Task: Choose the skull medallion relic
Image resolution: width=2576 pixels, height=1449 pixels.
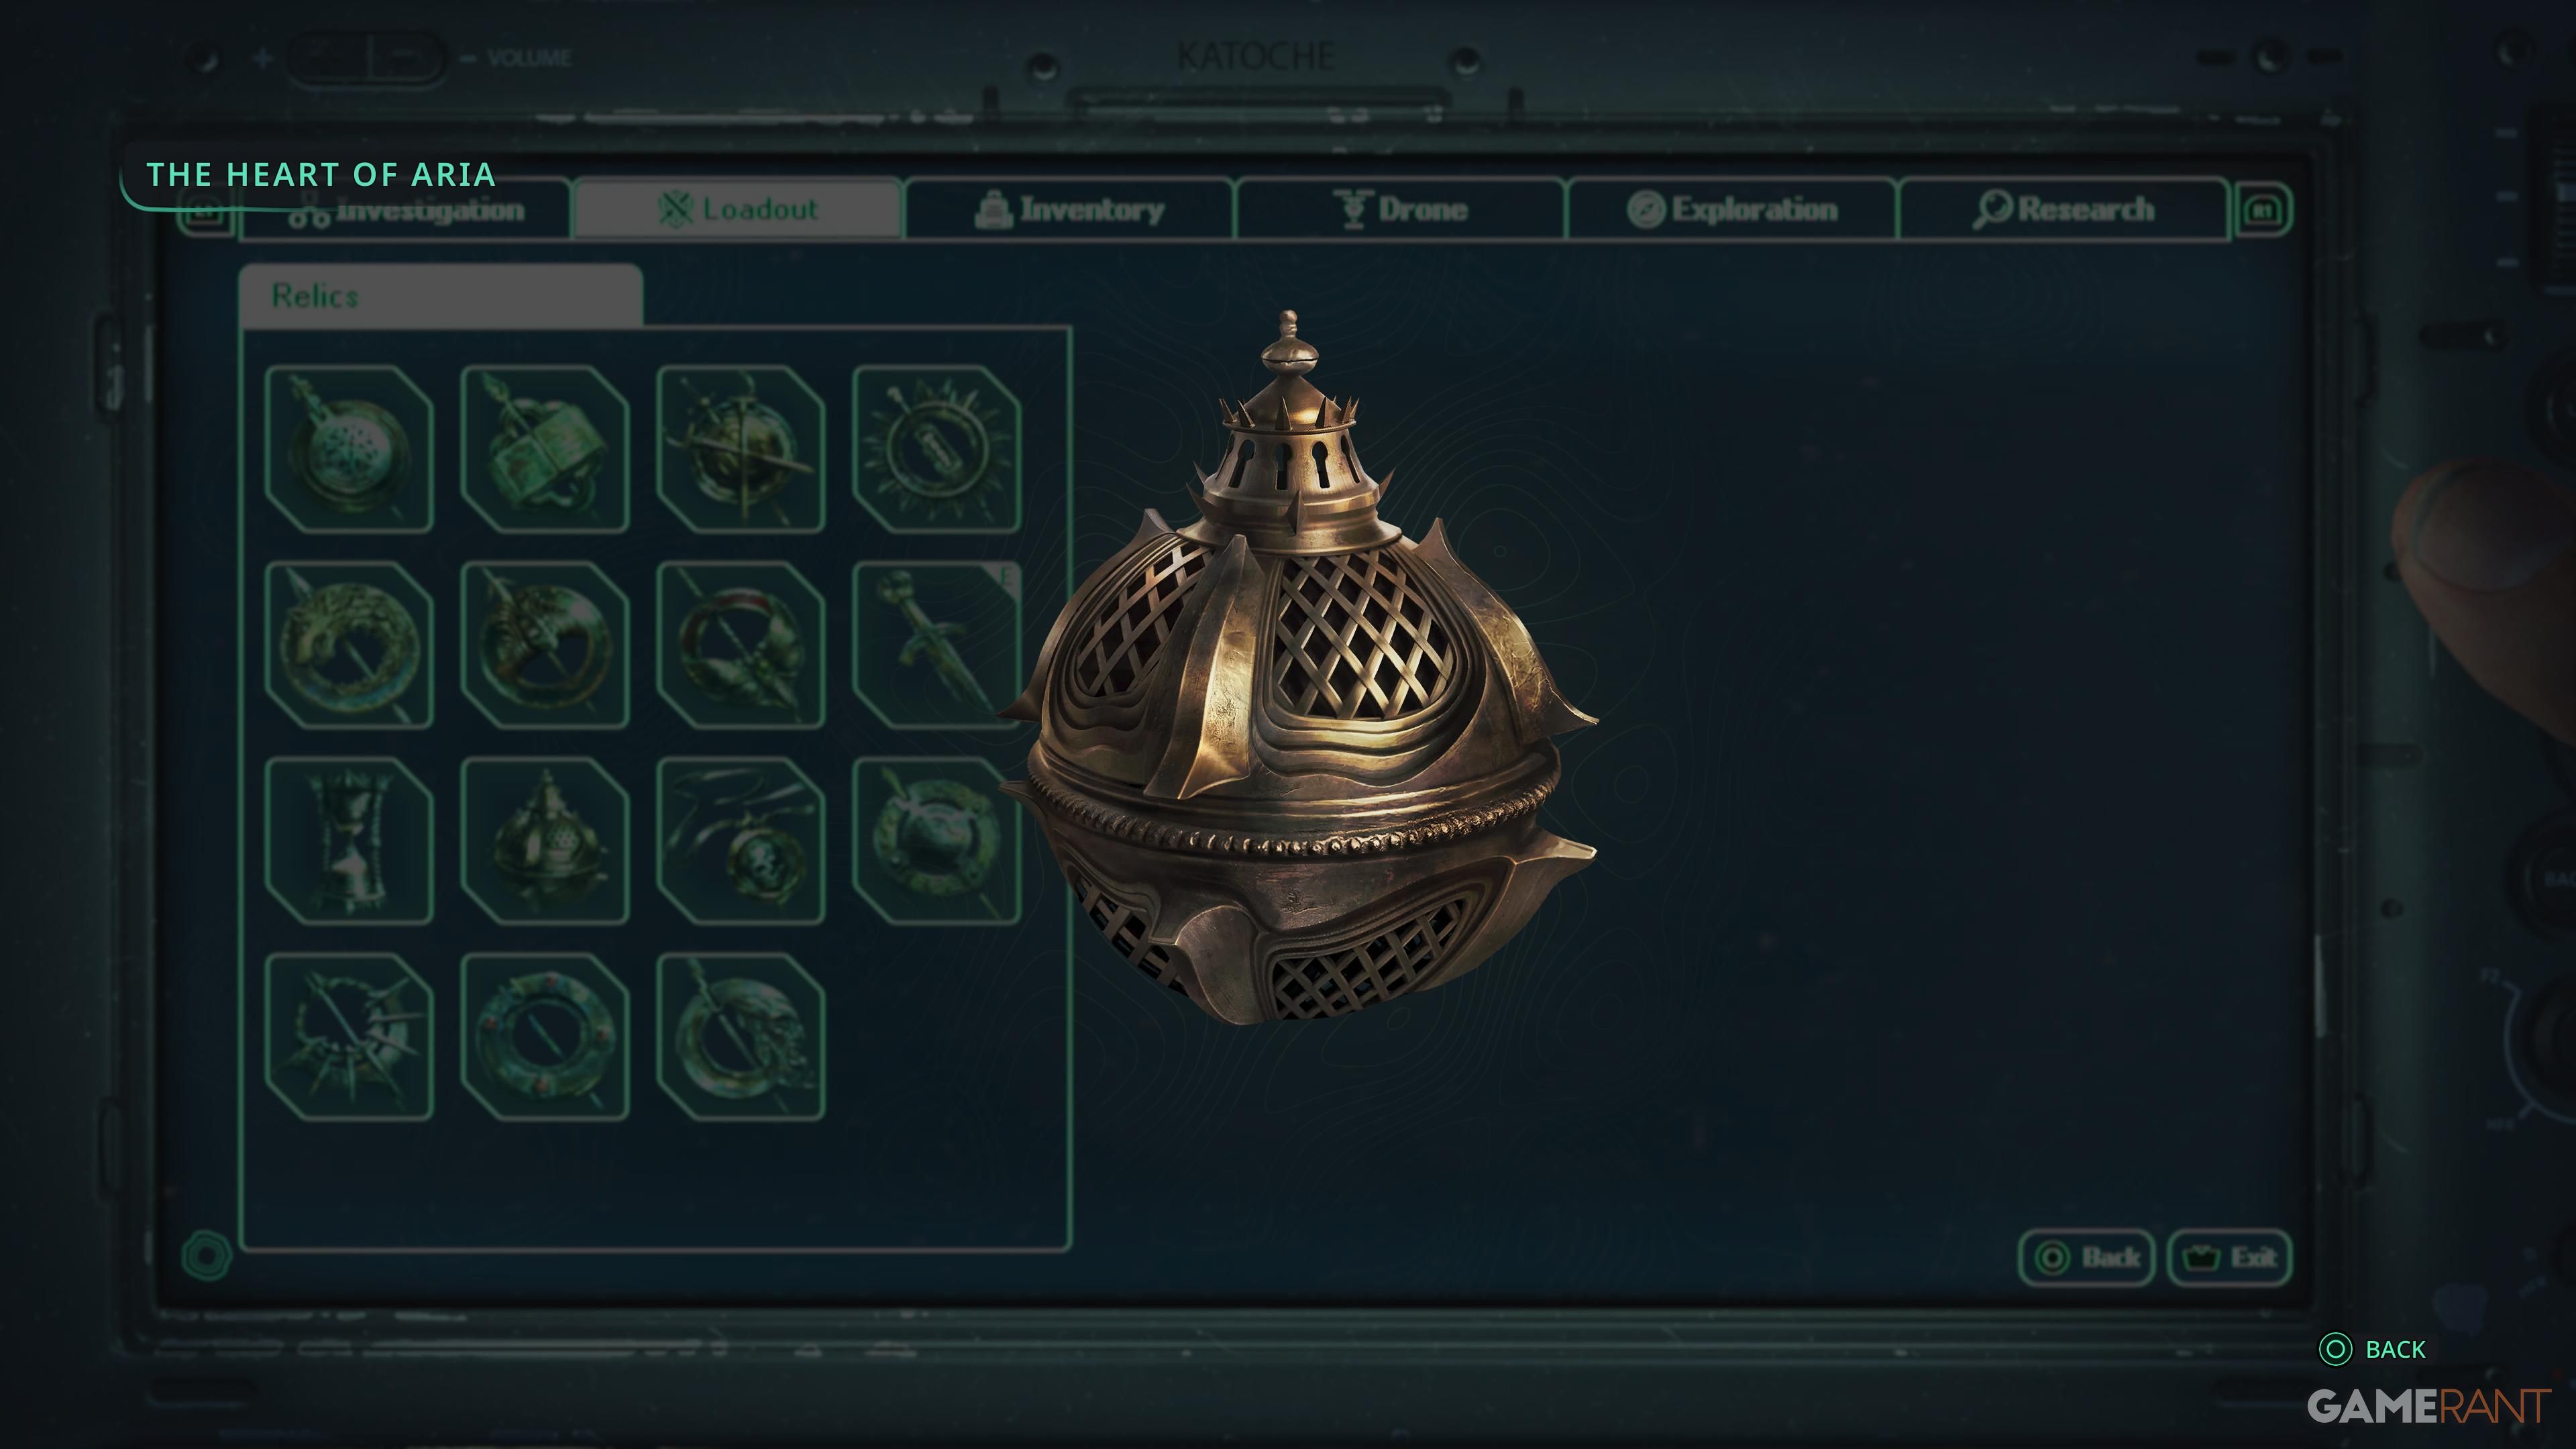Action: pos(741,841)
